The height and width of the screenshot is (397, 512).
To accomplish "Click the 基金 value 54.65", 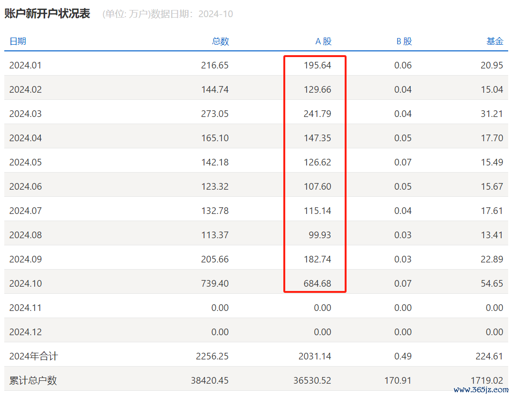I will [492, 283].
